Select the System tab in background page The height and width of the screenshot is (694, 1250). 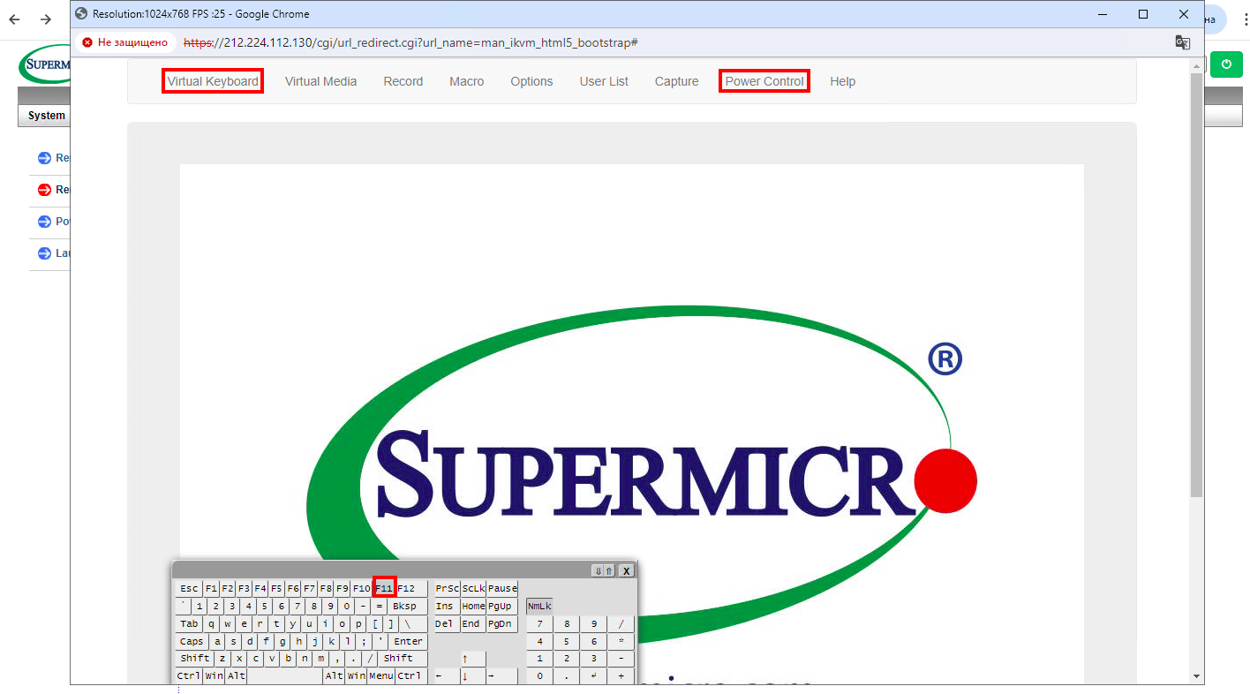[x=46, y=116]
